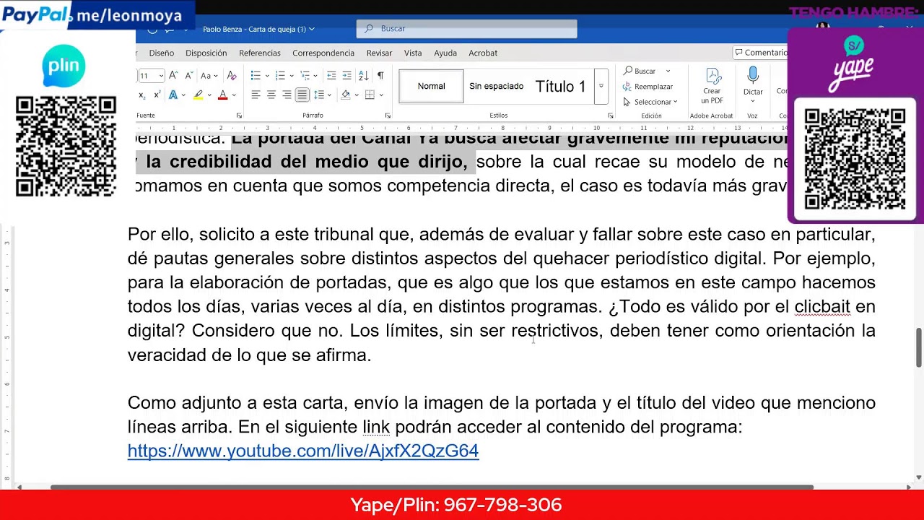Open the Diseño tab

pyautogui.click(x=162, y=53)
